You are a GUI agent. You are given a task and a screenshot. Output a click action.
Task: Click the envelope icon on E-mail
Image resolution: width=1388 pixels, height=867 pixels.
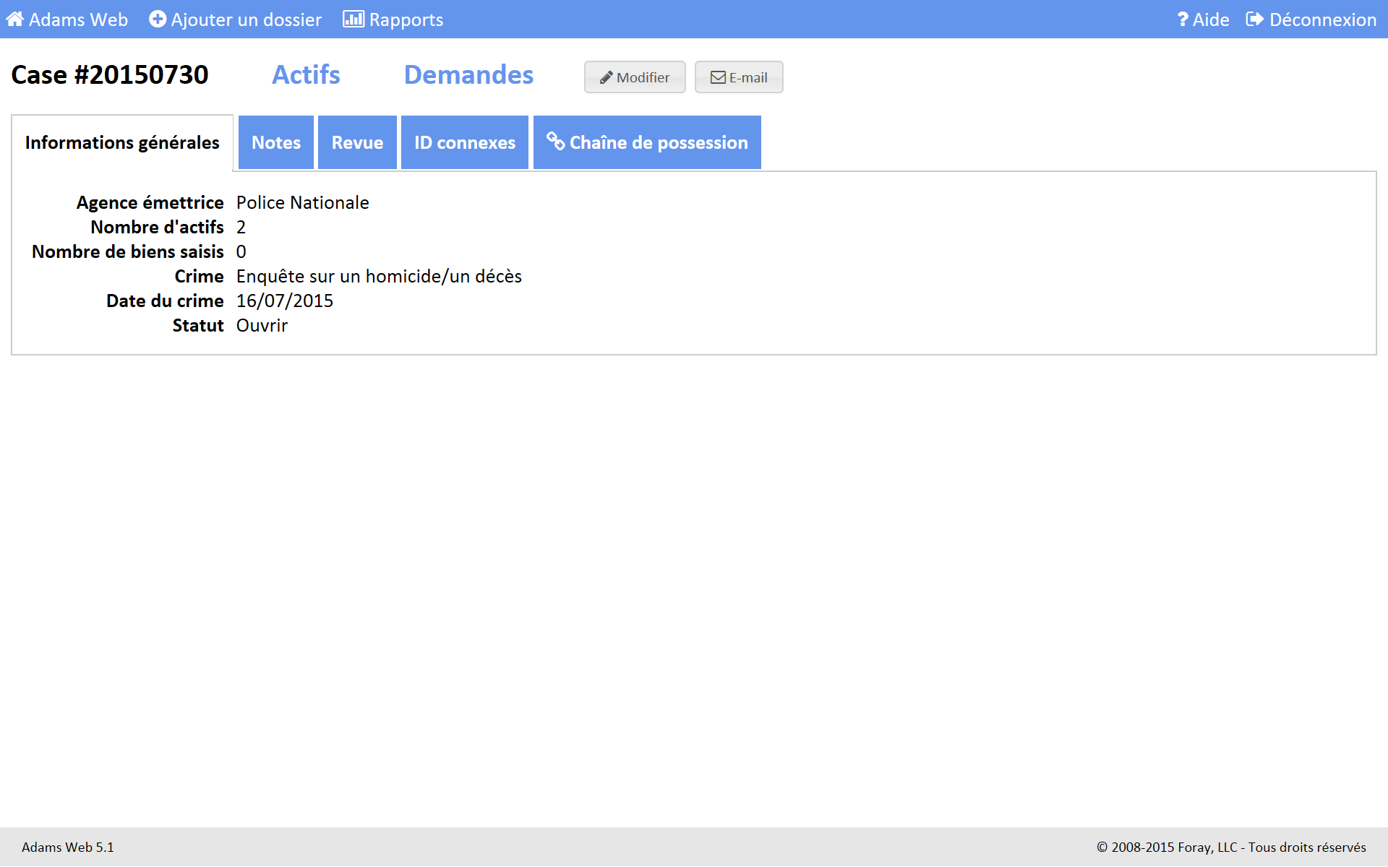click(718, 77)
